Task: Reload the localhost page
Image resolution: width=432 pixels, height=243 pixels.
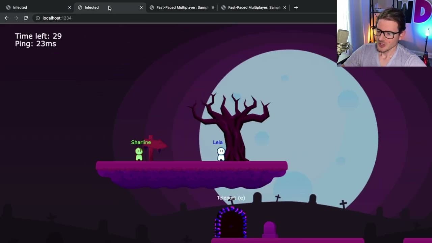Action: [26, 18]
